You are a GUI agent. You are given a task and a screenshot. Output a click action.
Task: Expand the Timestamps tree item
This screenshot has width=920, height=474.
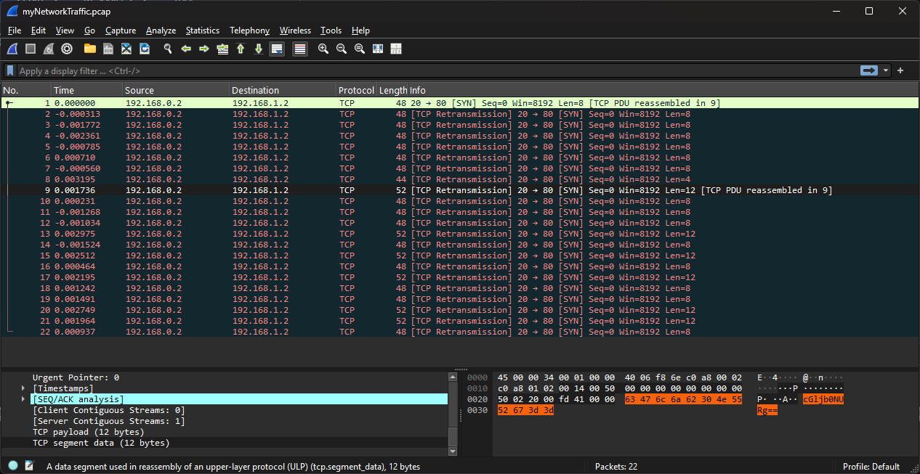click(23, 388)
